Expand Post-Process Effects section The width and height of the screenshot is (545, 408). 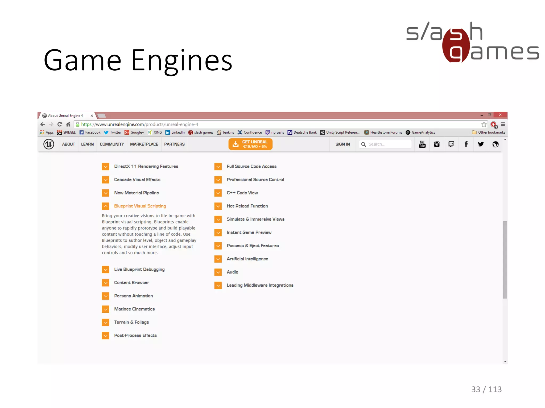pos(105,335)
